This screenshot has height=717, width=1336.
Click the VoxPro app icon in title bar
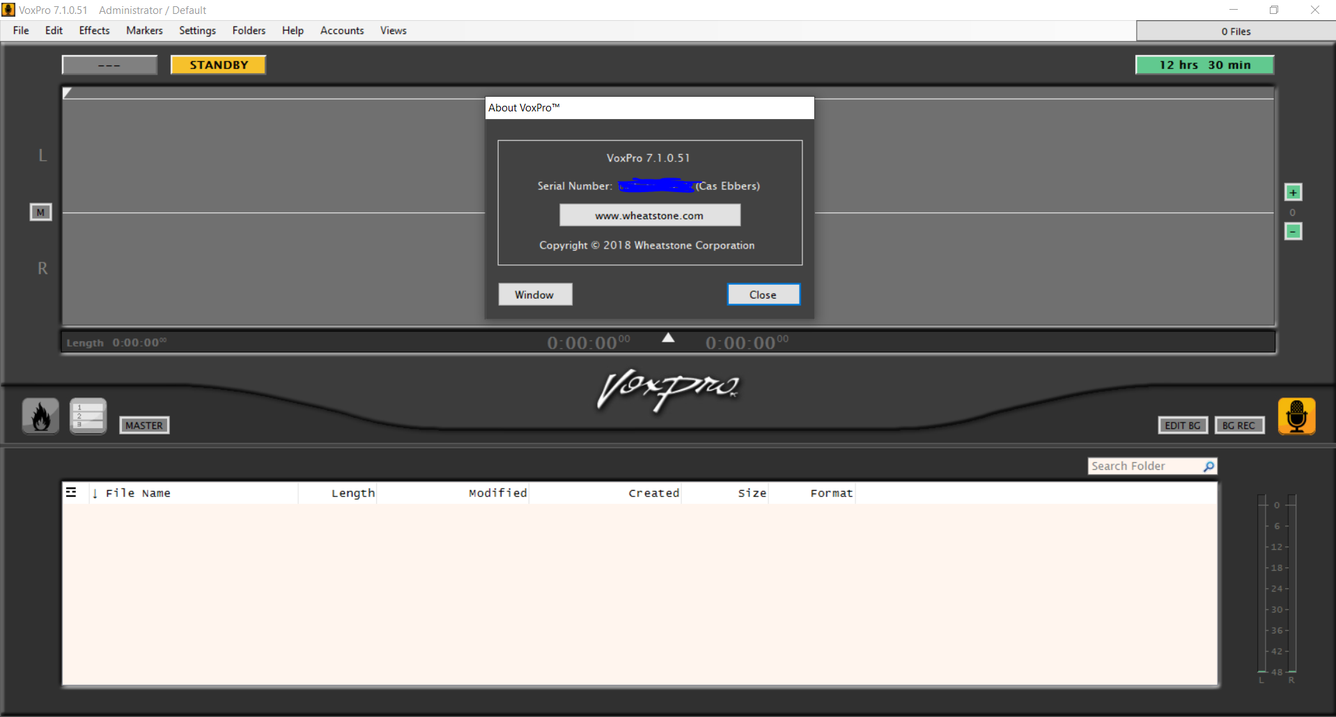coord(8,10)
